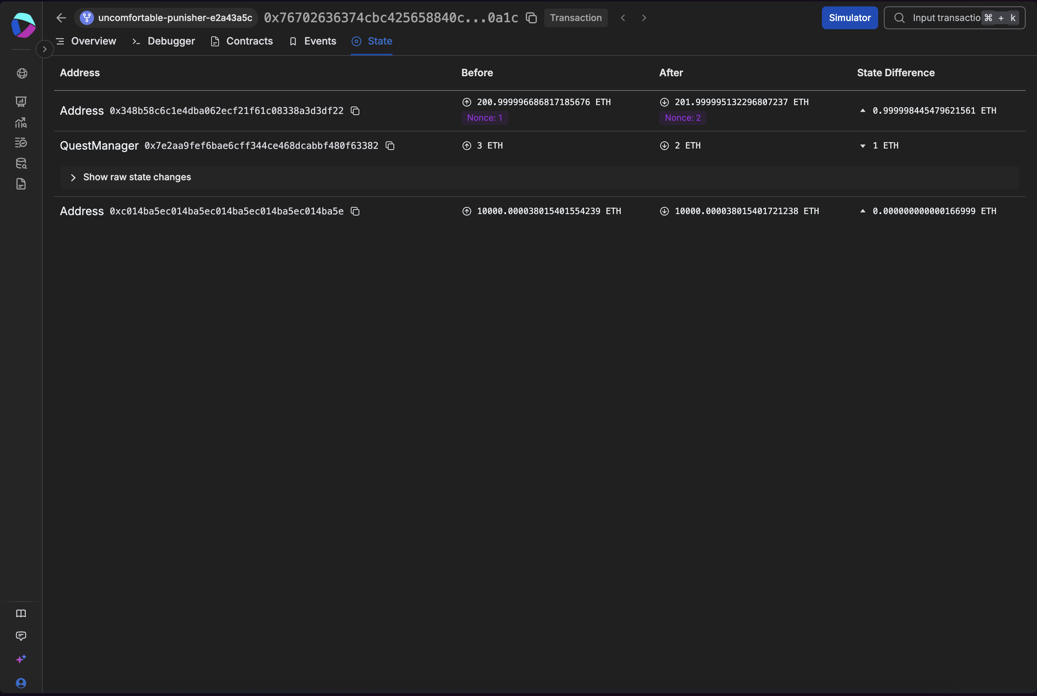1037x696 pixels.
Task: Open the Simulator button
Action: 849,18
